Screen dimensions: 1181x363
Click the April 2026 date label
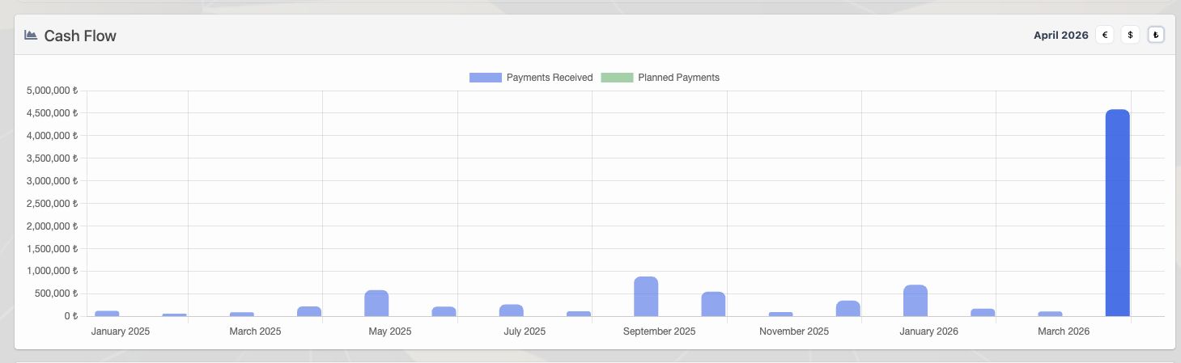[x=1061, y=35]
